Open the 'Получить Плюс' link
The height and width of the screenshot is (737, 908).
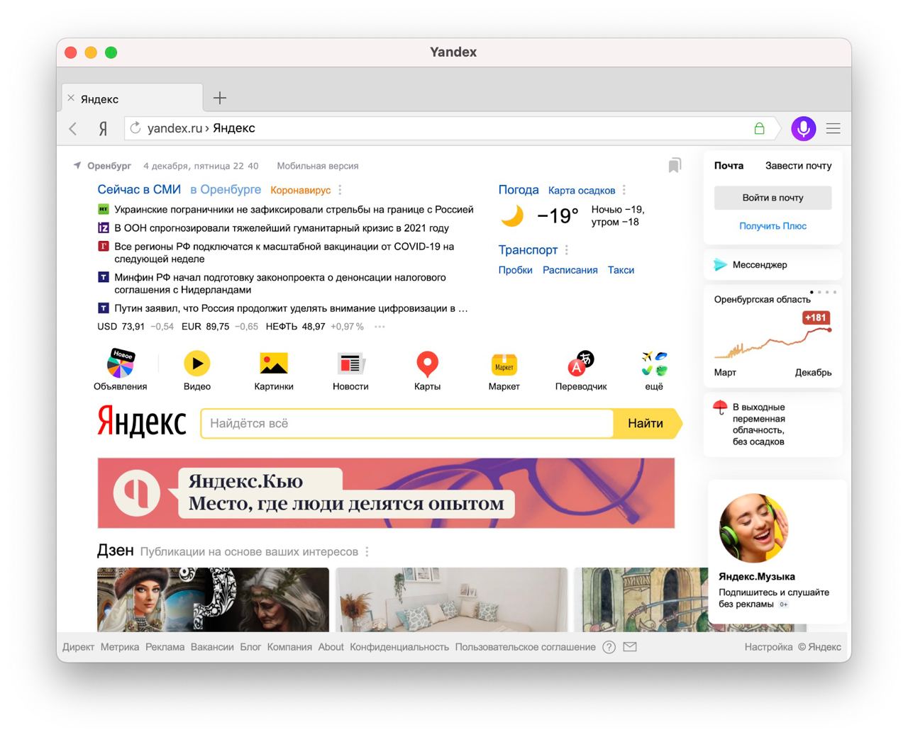(x=773, y=225)
